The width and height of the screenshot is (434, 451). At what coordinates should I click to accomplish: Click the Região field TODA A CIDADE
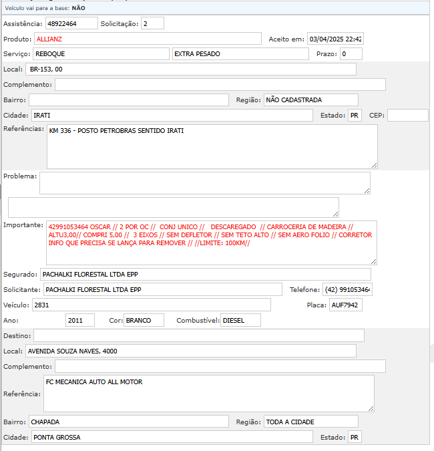click(x=311, y=422)
